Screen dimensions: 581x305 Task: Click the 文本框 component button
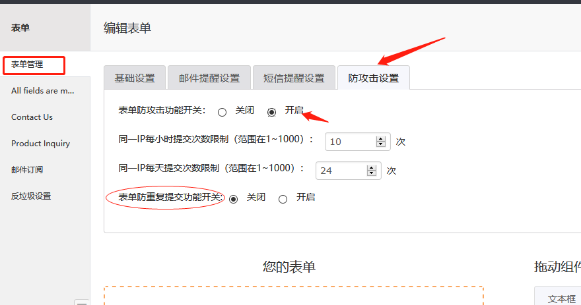(561, 298)
